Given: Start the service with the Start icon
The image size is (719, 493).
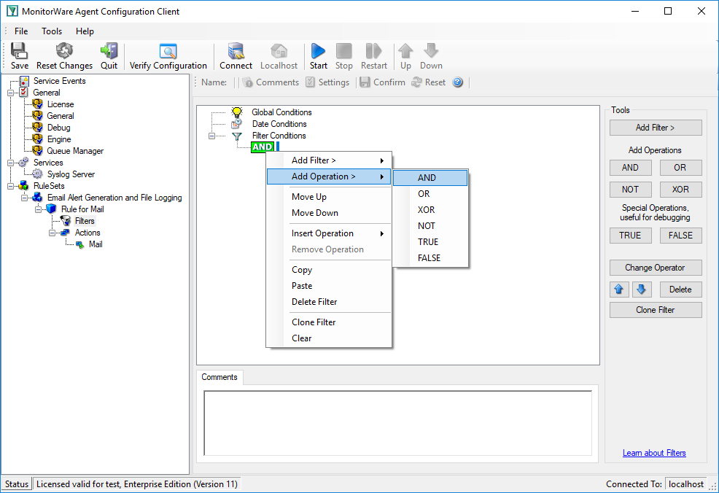Looking at the screenshot, I should pyautogui.click(x=318, y=51).
